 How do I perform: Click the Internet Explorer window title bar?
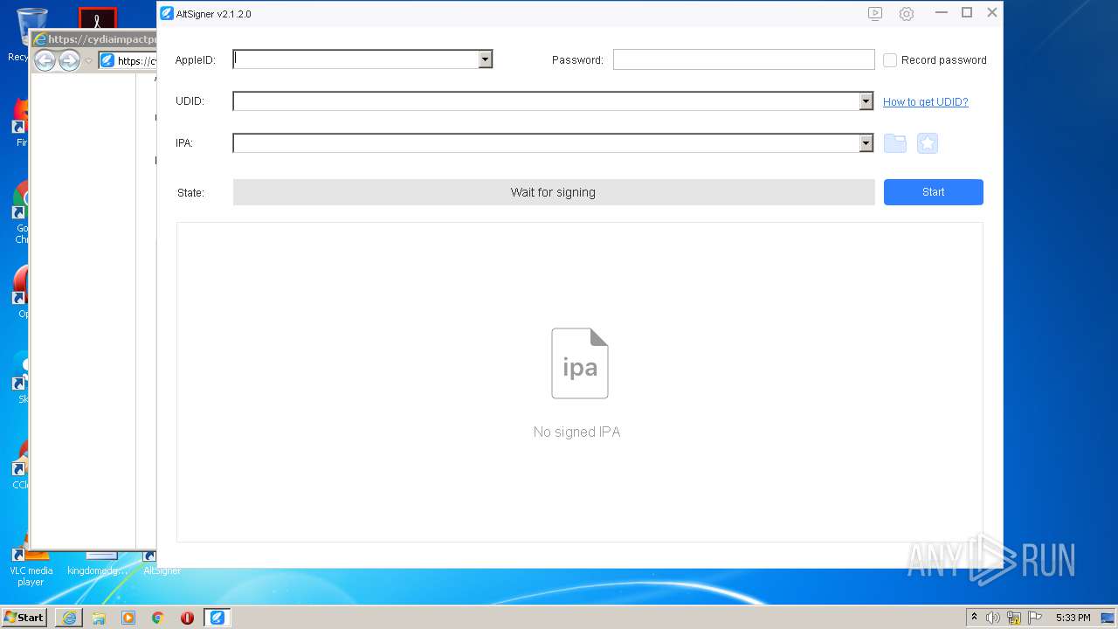click(x=93, y=39)
